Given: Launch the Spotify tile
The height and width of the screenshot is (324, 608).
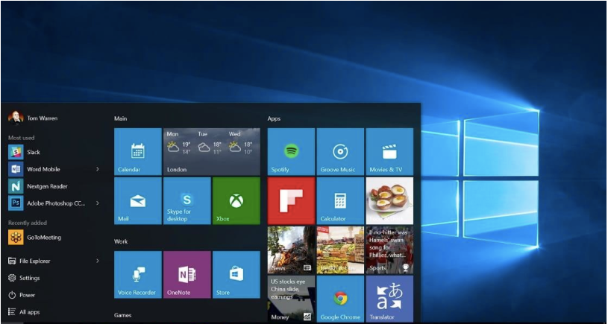Looking at the screenshot, I should (291, 152).
